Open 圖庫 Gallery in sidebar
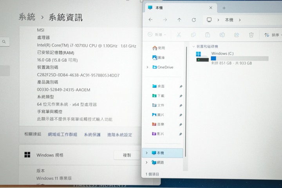Screen dimensions: 282x188 click(159, 57)
